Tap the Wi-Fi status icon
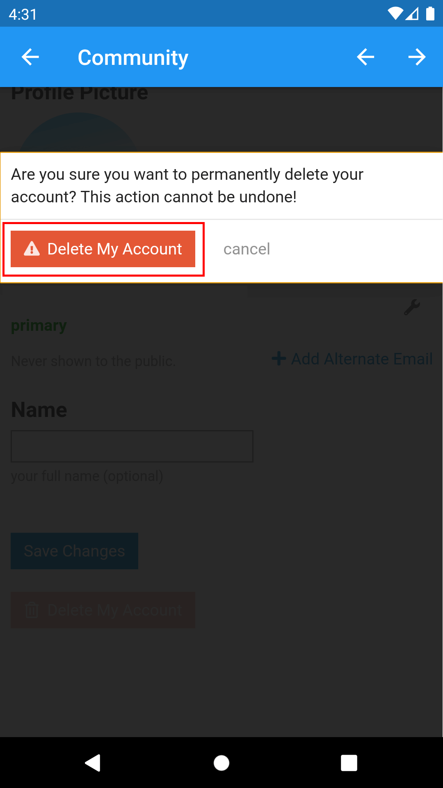 coord(395,14)
